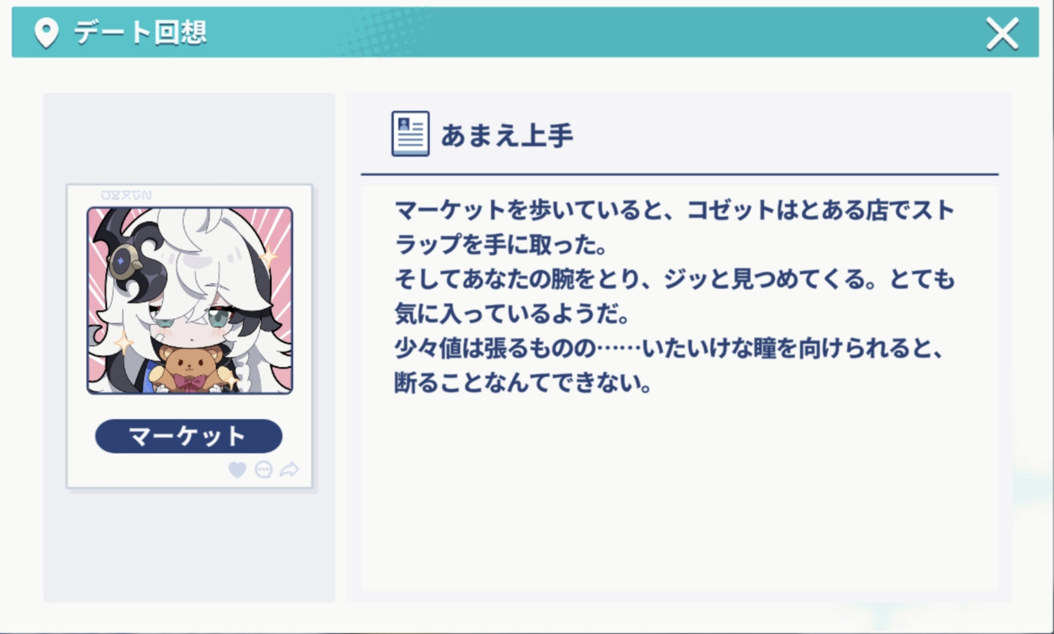Screen dimensions: 1054x634
Task: Select the line starting マーケットを歩いていると
Action: coord(674,210)
